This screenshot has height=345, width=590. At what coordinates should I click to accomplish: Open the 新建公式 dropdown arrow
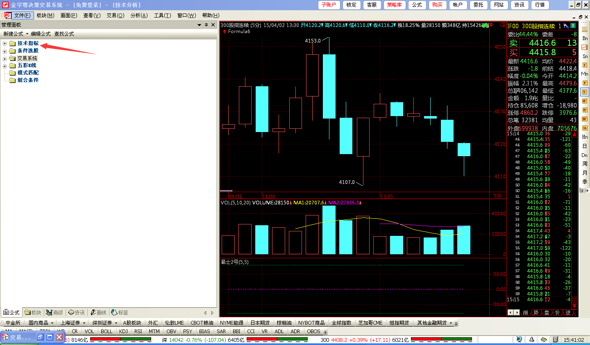[x=27, y=34]
